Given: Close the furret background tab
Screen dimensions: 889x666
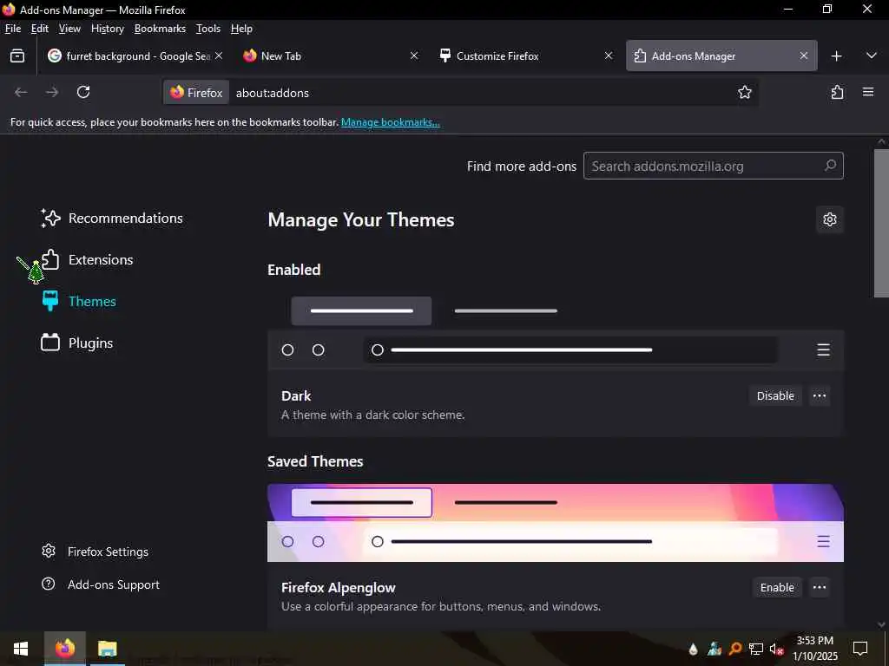Looking at the screenshot, I should (219, 55).
